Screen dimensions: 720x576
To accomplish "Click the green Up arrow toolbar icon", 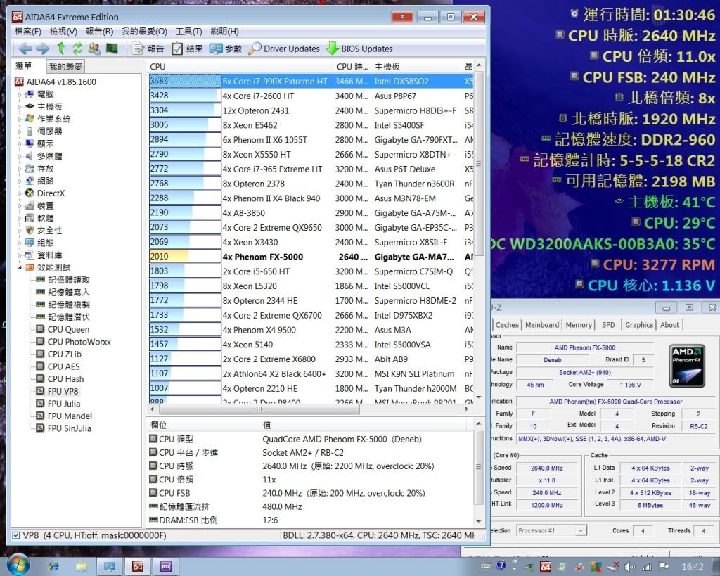I will pyautogui.click(x=60, y=49).
